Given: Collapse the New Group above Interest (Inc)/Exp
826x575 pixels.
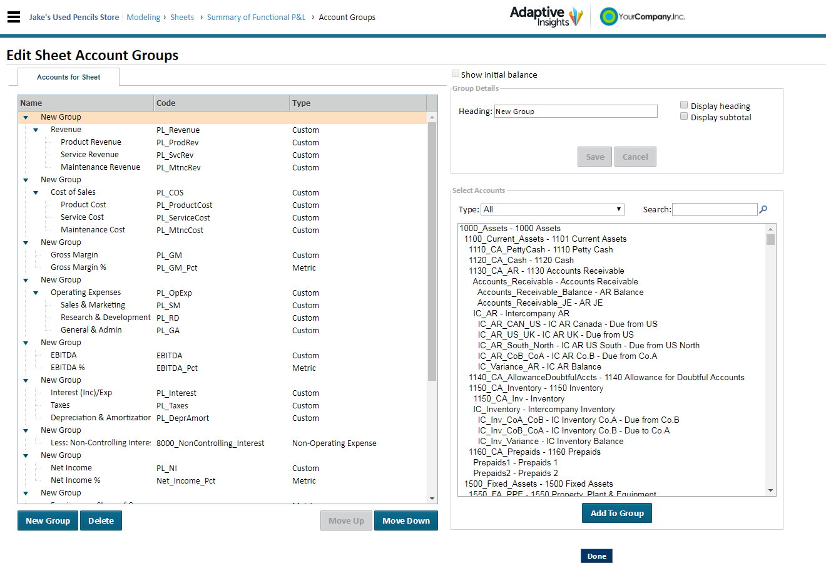Looking at the screenshot, I should tap(26, 381).
